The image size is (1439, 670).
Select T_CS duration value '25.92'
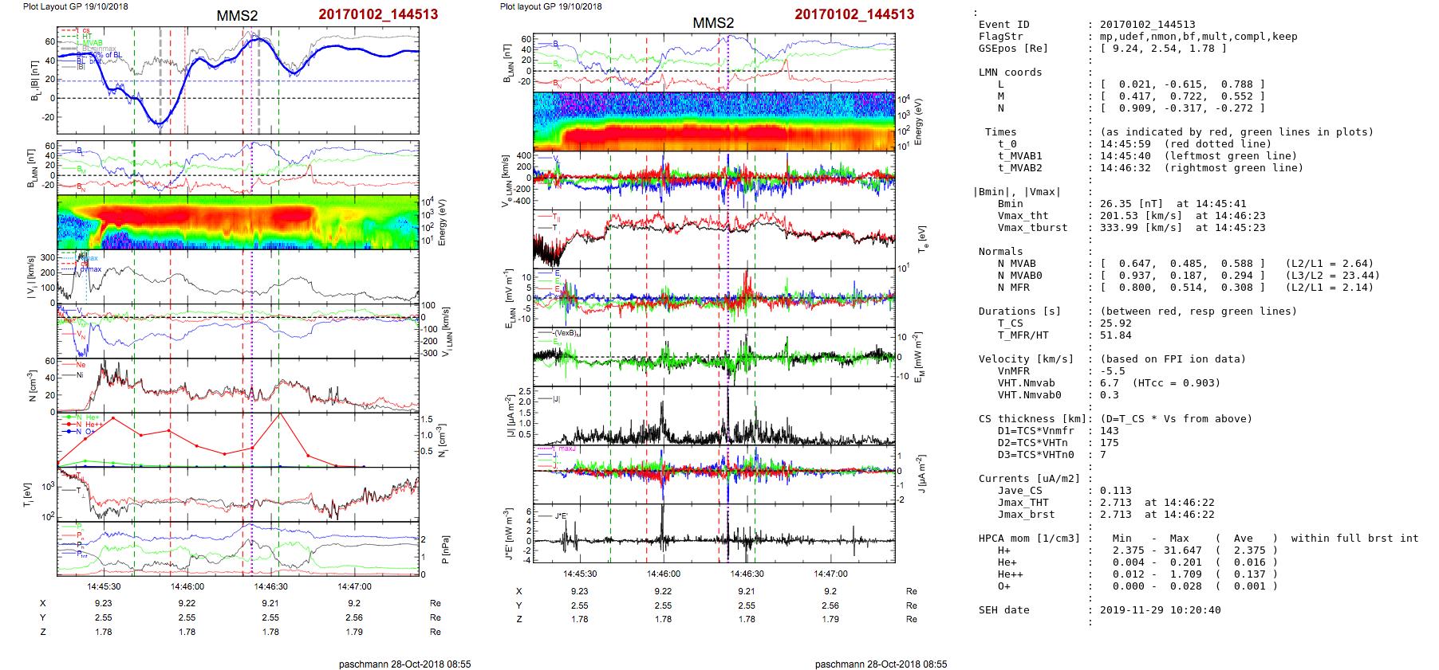(x=1115, y=323)
